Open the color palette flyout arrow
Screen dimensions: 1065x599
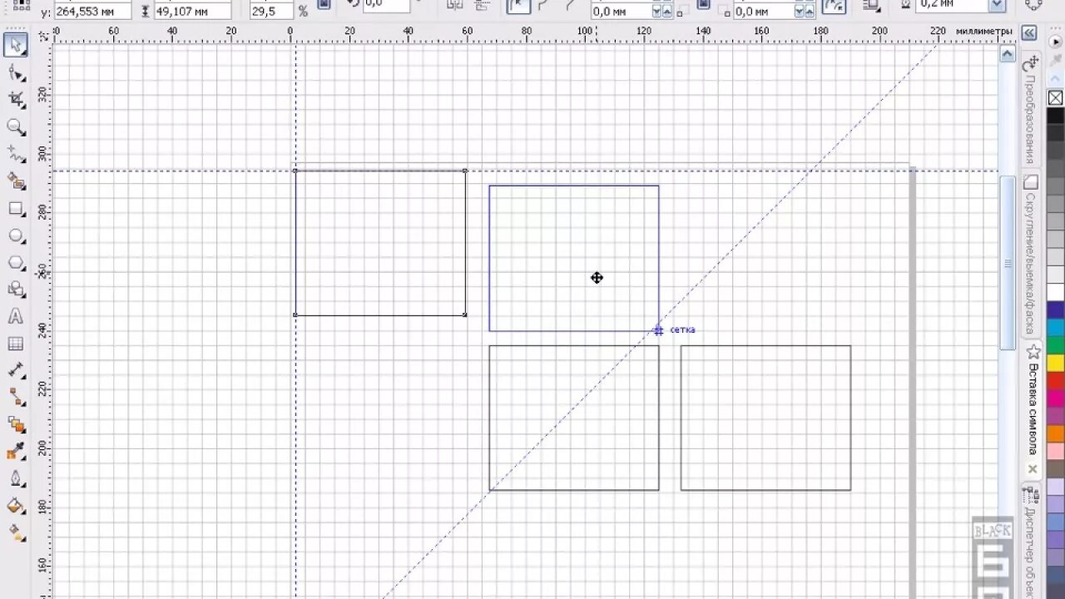coord(1055,42)
